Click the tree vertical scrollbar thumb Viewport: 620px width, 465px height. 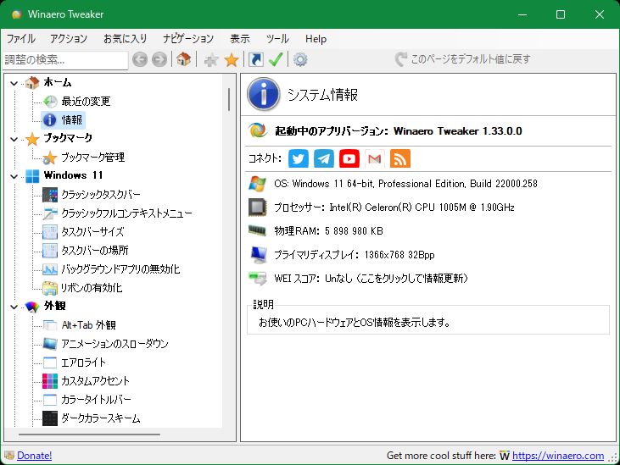[229, 99]
